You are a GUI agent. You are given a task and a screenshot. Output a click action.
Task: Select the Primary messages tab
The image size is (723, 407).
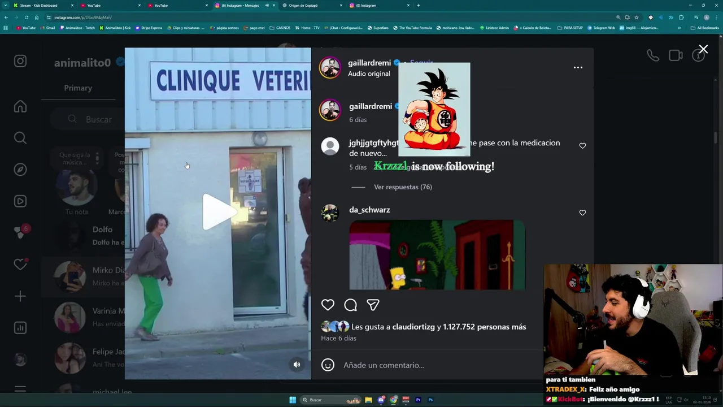tap(78, 88)
